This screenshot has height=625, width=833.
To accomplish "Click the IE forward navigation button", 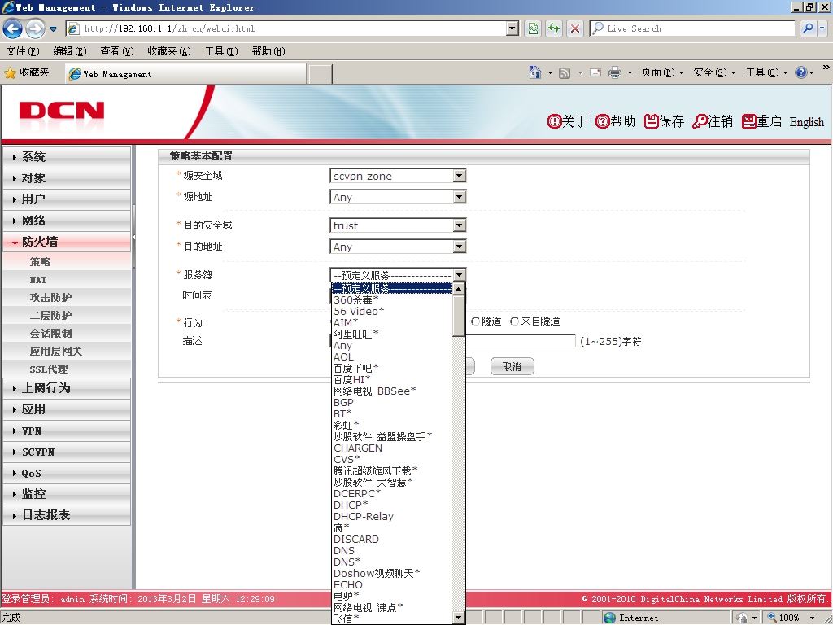I will click(35, 28).
